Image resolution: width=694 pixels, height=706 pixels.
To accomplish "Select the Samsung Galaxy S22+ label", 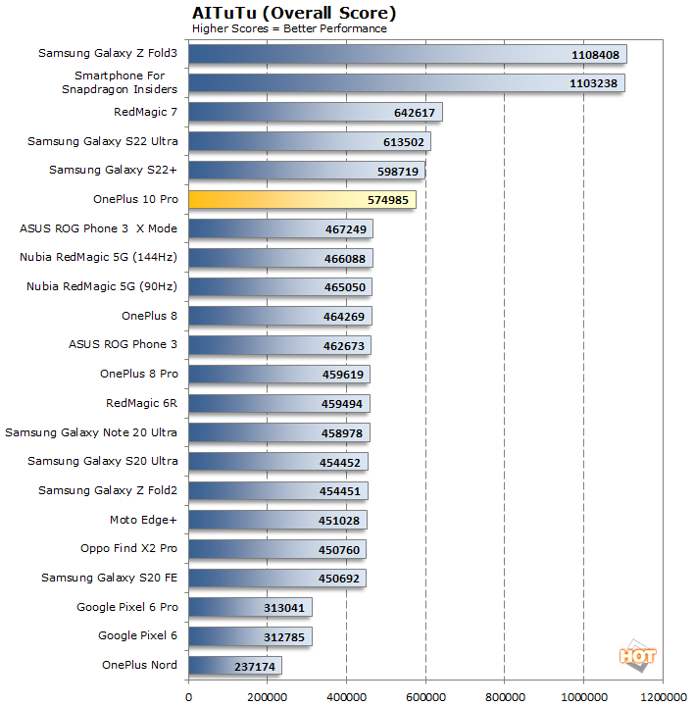I will (x=113, y=170).
